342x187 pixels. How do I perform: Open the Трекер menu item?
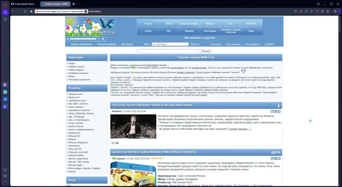click(x=168, y=23)
